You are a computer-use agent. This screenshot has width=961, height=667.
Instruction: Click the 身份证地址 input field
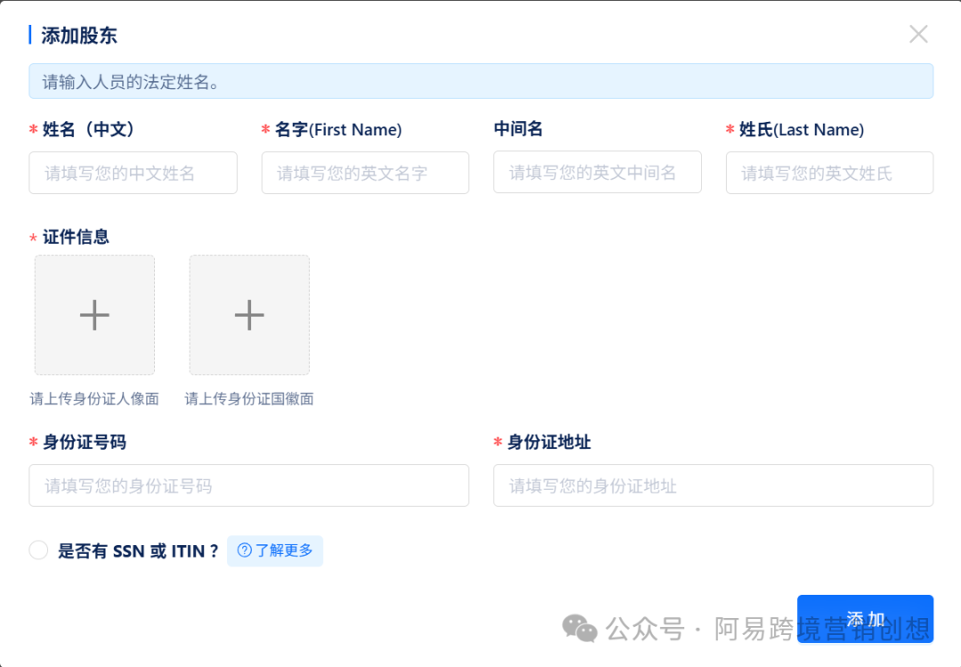(713, 486)
